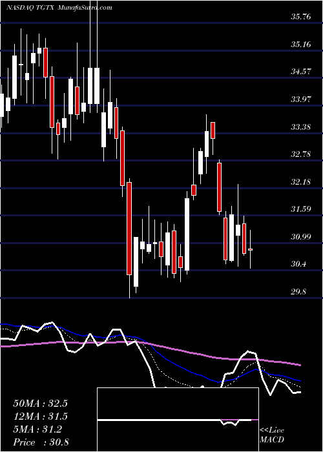Click the 33.97 price axis label

tap(301, 99)
